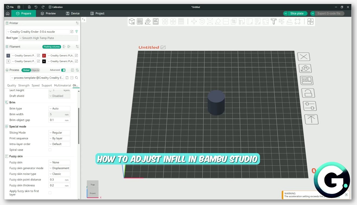The height and width of the screenshot is (205, 357).
Task: Select filament 2 red color swatch
Action: pos(44,55)
